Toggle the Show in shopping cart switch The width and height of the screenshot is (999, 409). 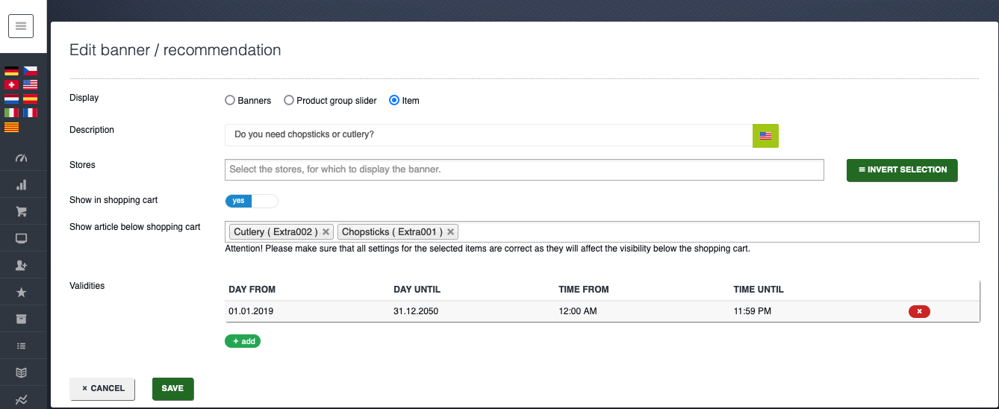252,201
